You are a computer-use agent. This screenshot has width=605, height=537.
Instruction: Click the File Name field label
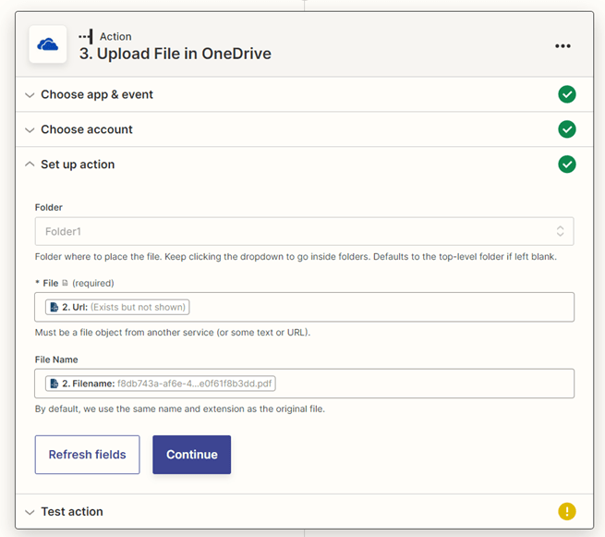56,360
